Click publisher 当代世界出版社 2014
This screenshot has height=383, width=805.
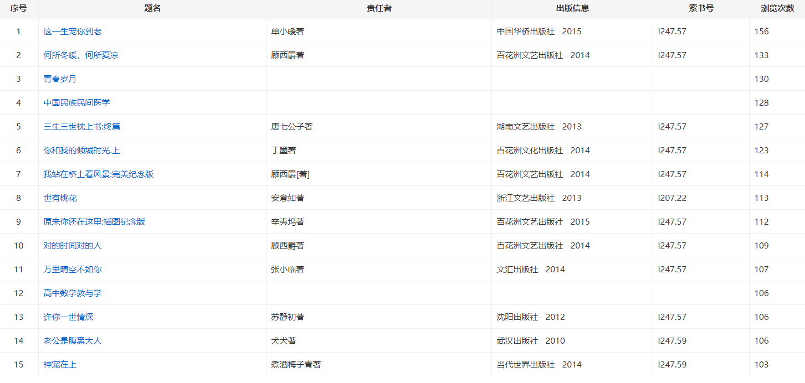coord(539,365)
